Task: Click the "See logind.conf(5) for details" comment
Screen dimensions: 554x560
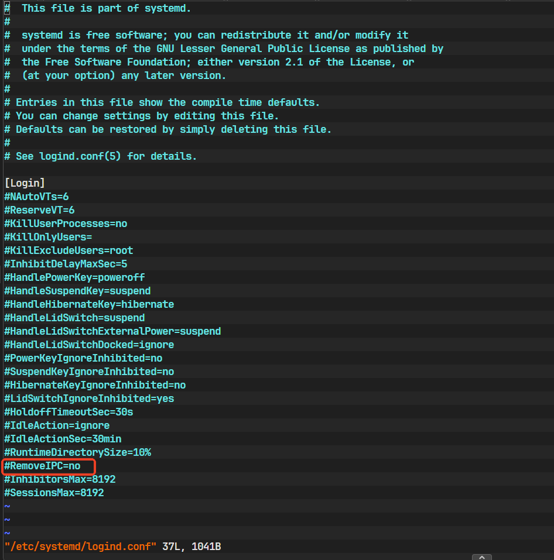Action: click(x=101, y=156)
